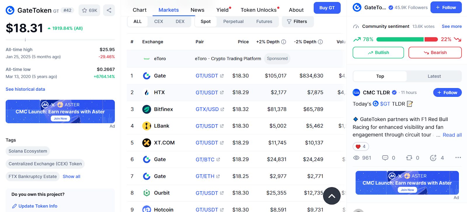Open comments icon on CMC TLDR post
The width and height of the screenshot is (467, 212).
385,158
